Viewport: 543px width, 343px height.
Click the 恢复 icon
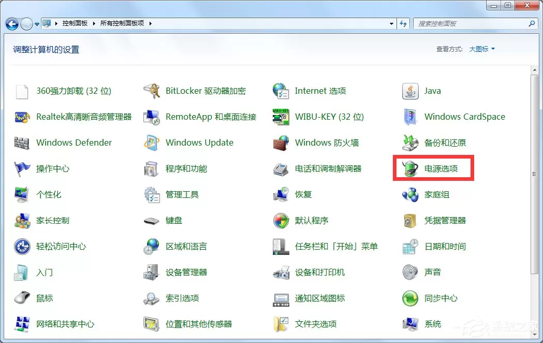(281, 195)
